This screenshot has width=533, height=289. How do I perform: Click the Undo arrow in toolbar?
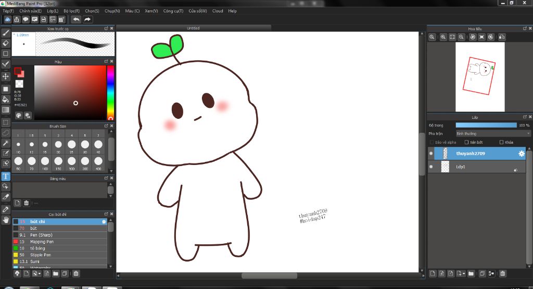click(76, 19)
